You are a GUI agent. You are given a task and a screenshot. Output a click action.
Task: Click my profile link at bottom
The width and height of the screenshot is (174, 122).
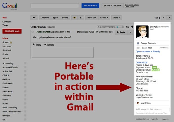click(154, 119)
